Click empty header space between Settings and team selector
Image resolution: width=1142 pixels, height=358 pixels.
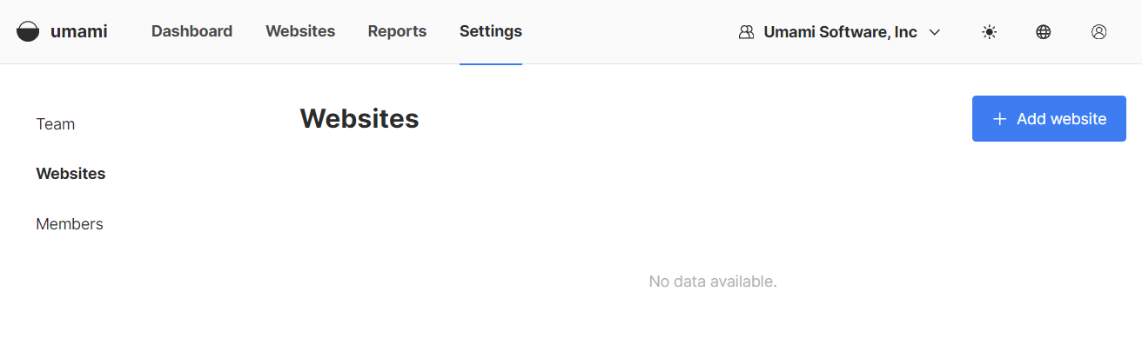pyautogui.click(x=627, y=32)
